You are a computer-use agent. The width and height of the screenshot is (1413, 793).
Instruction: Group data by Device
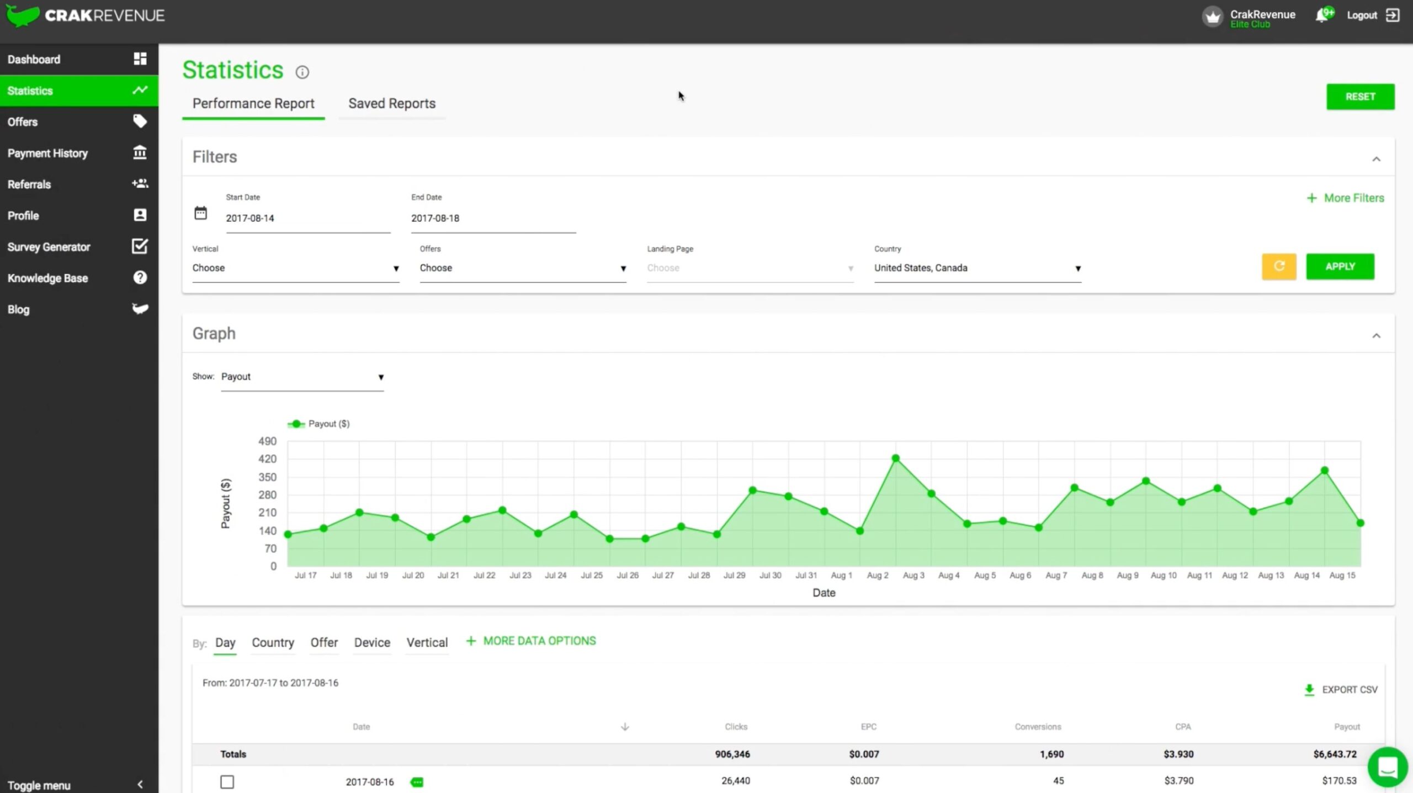point(373,642)
